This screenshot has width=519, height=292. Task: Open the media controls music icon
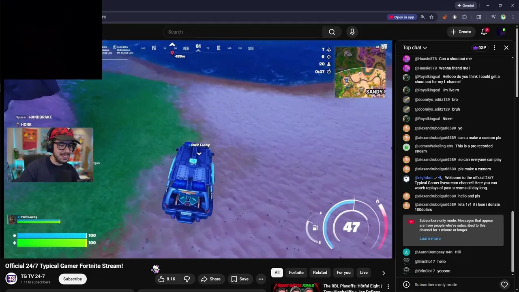(x=493, y=17)
